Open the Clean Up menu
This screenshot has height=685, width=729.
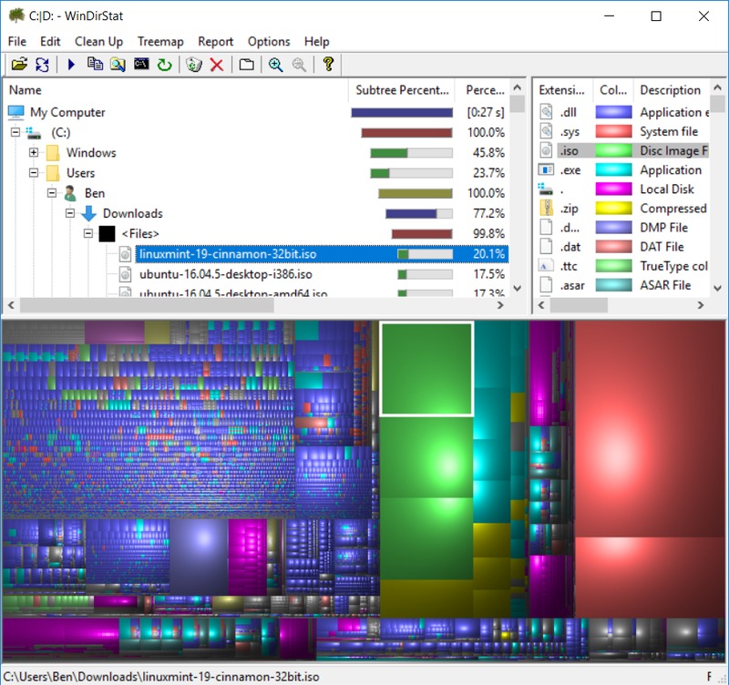click(x=98, y=41)
